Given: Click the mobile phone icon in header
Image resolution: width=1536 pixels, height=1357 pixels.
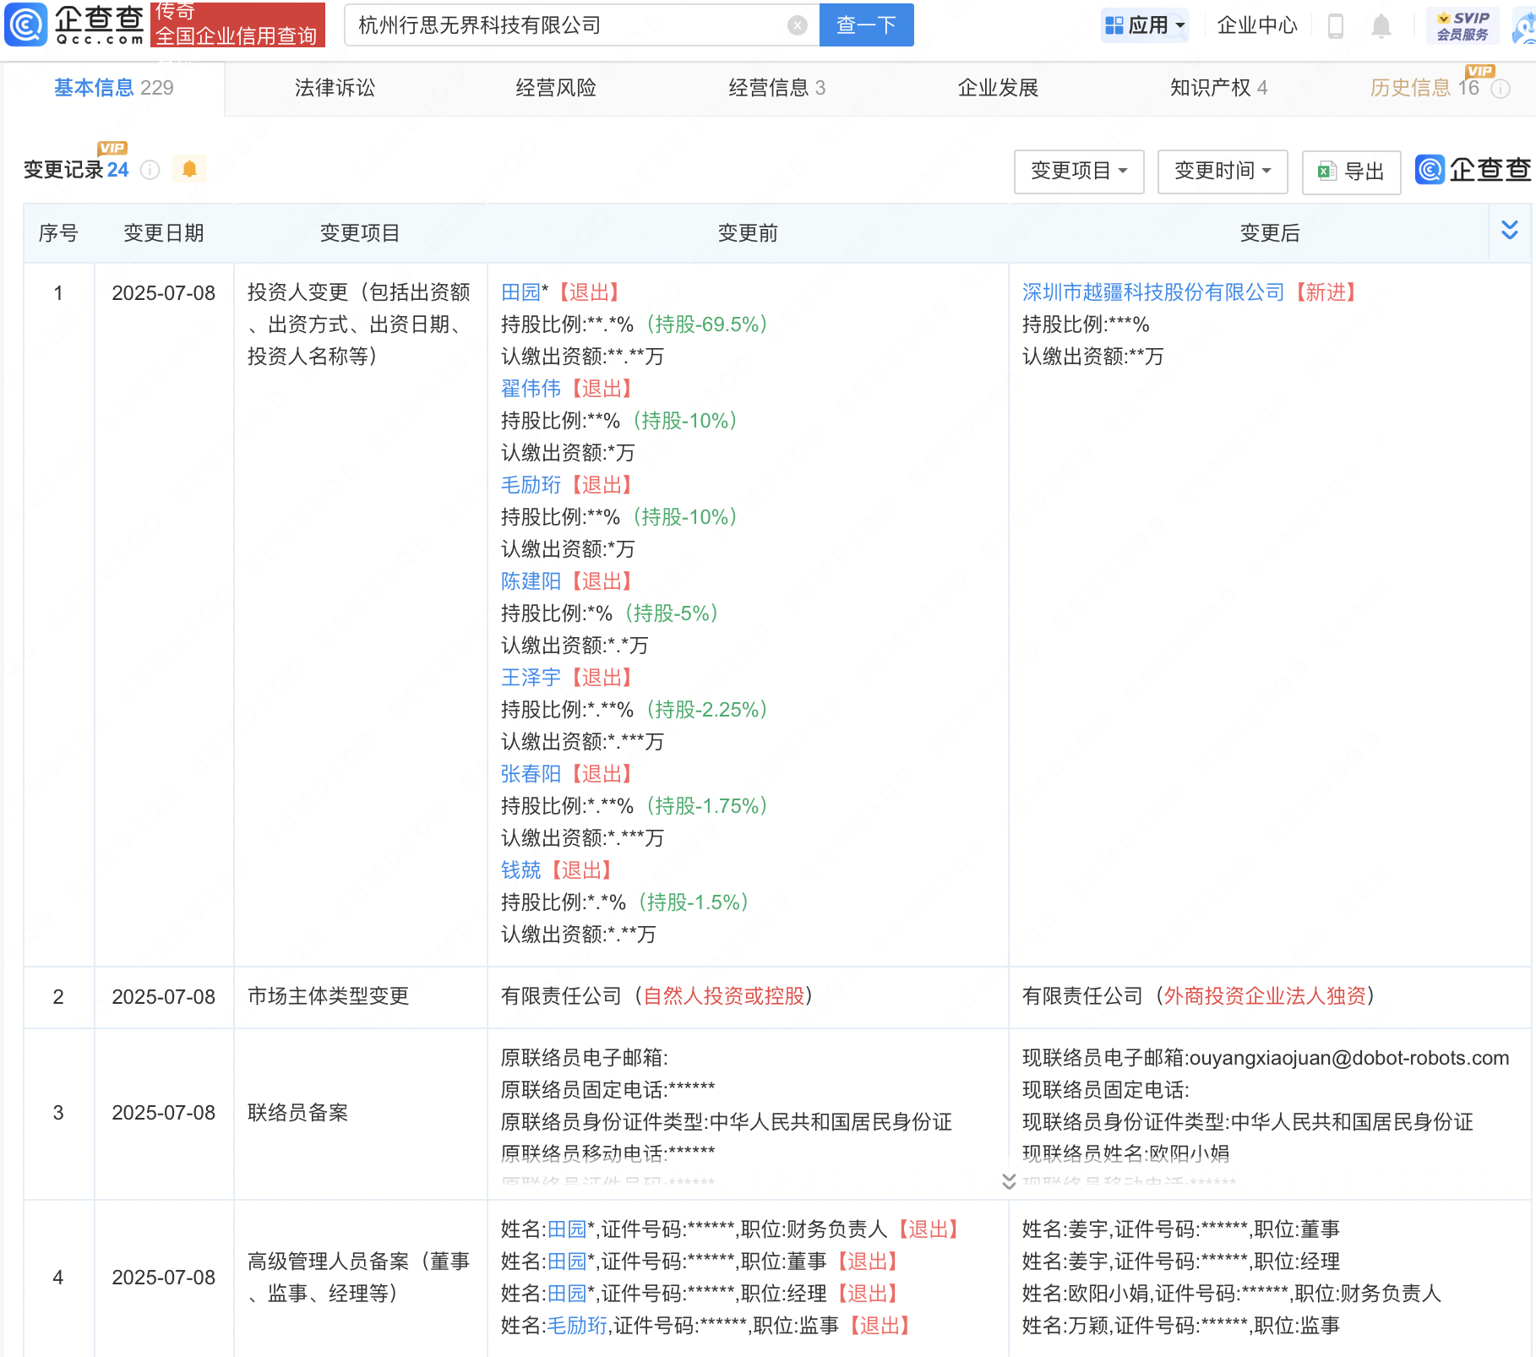Looking at the screenshot, I should point(1335,26).
